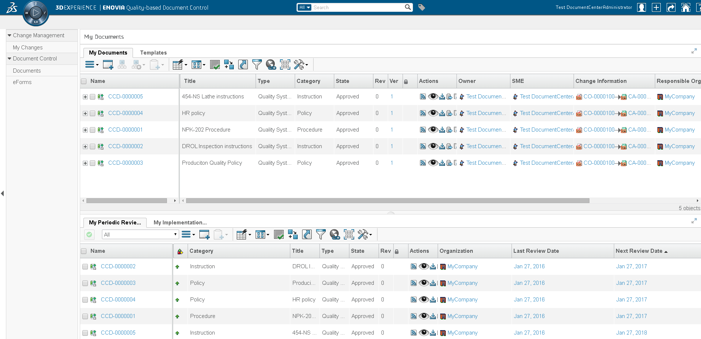Viewport: 701px width, 339px height.
Task: Select checkbox for CCD-0000005 in My Documents
Action: point(93,97)
